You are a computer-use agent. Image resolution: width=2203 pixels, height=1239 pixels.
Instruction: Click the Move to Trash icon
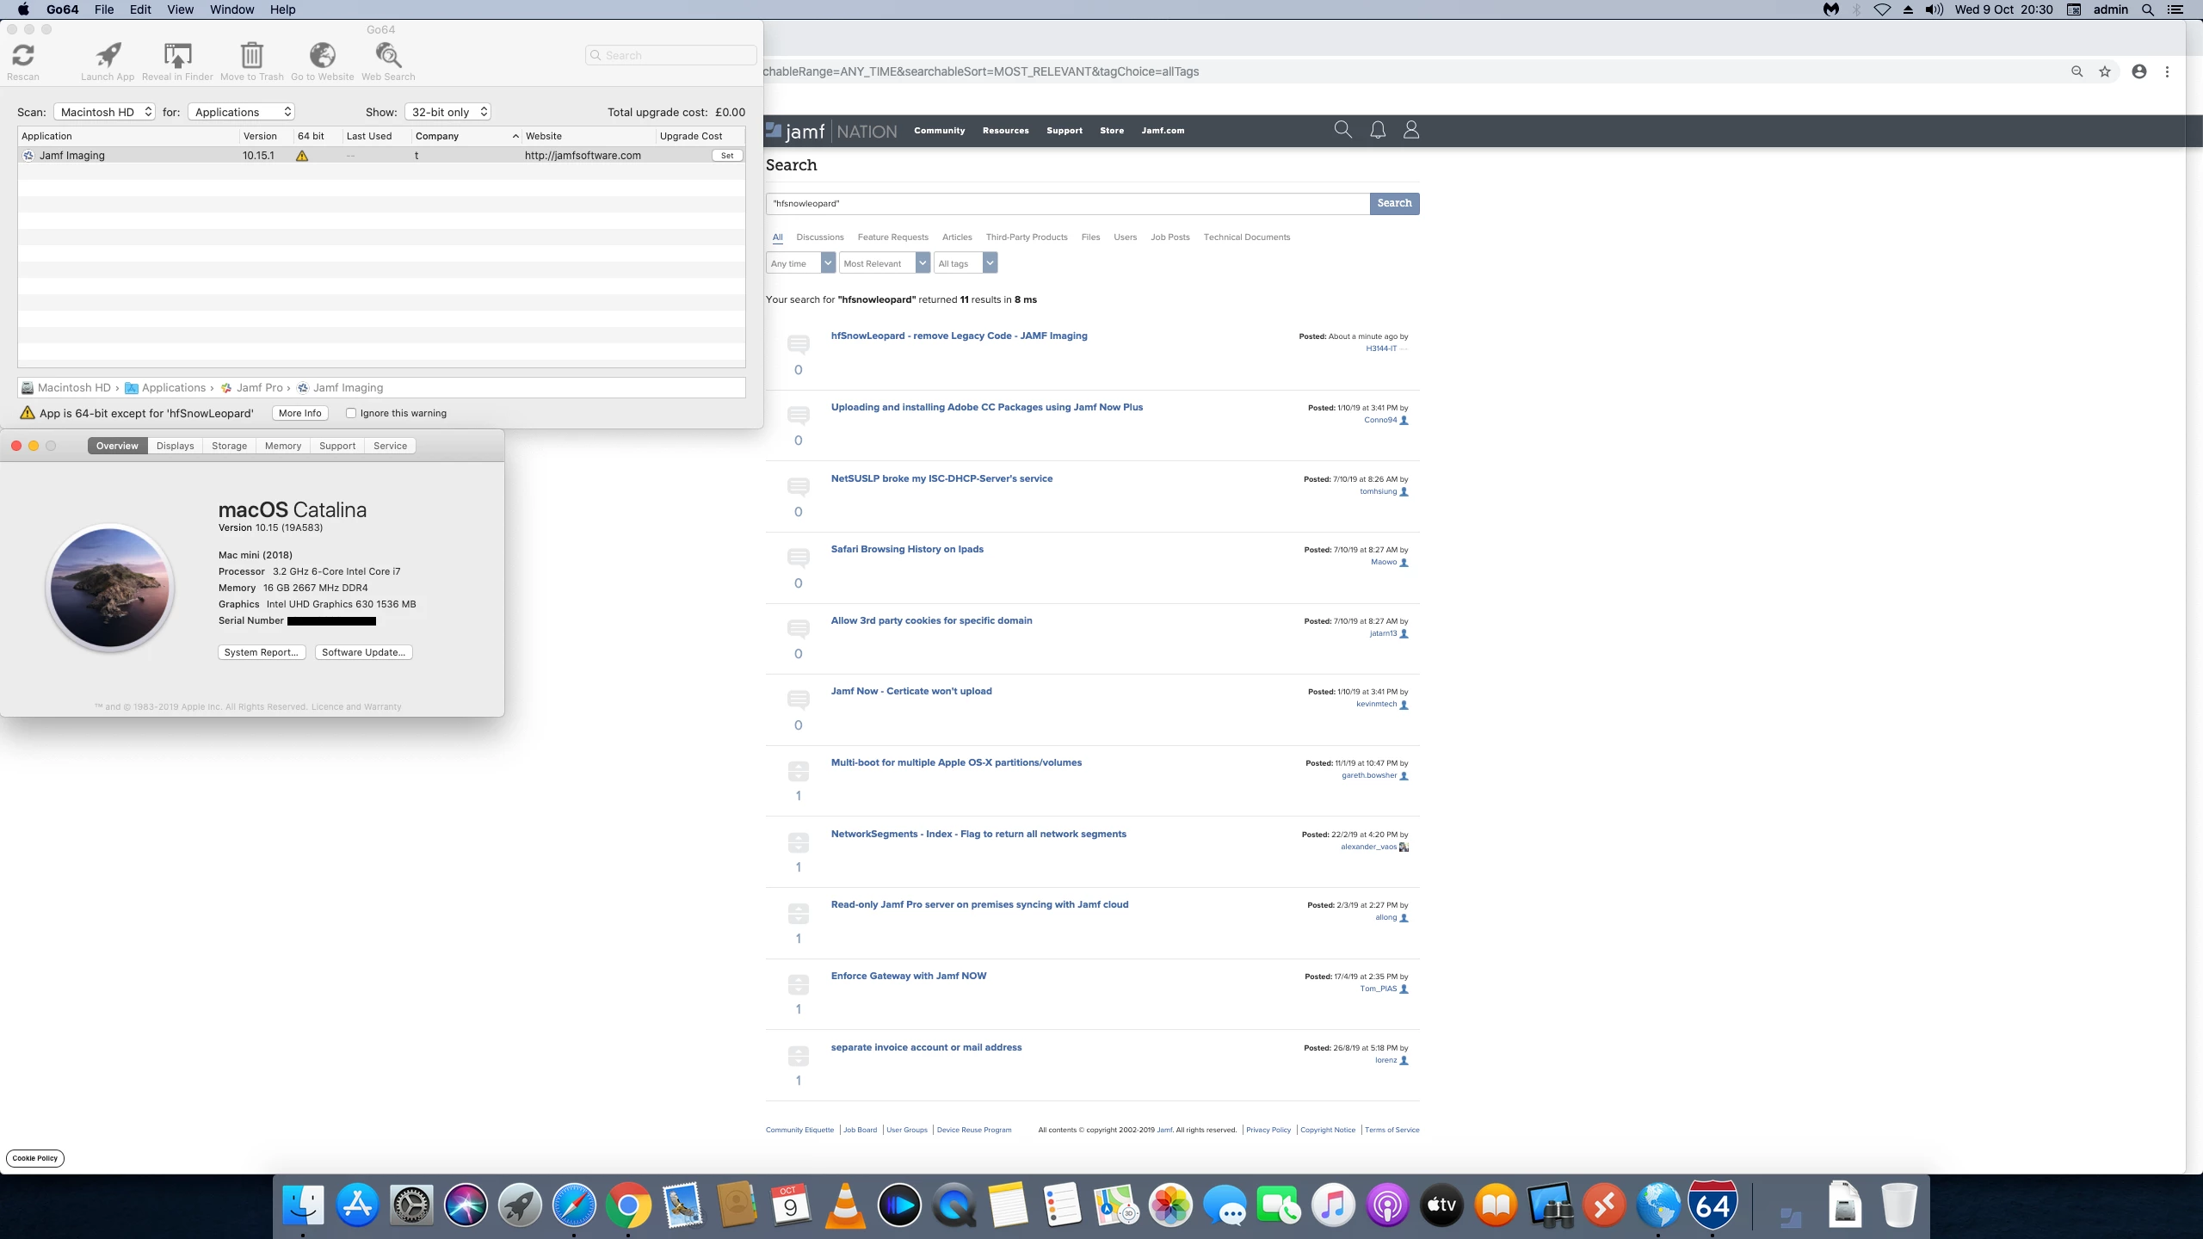(251, 56)
